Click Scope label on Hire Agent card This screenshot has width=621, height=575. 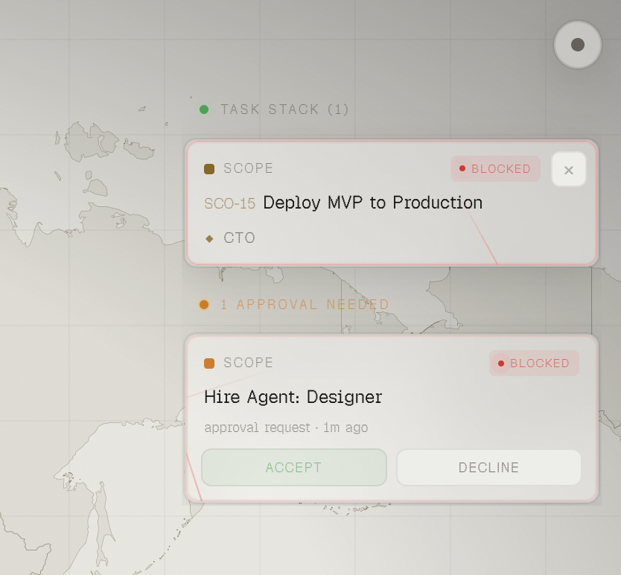click(248, 363)
